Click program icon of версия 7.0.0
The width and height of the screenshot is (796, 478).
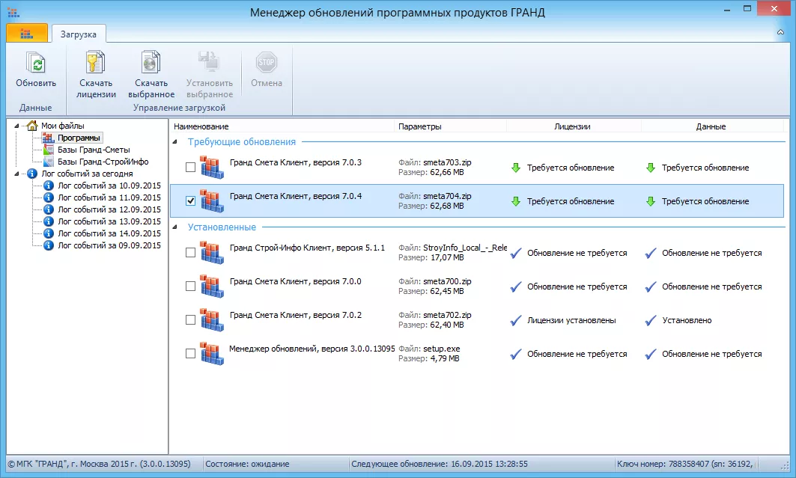(212, 286)
